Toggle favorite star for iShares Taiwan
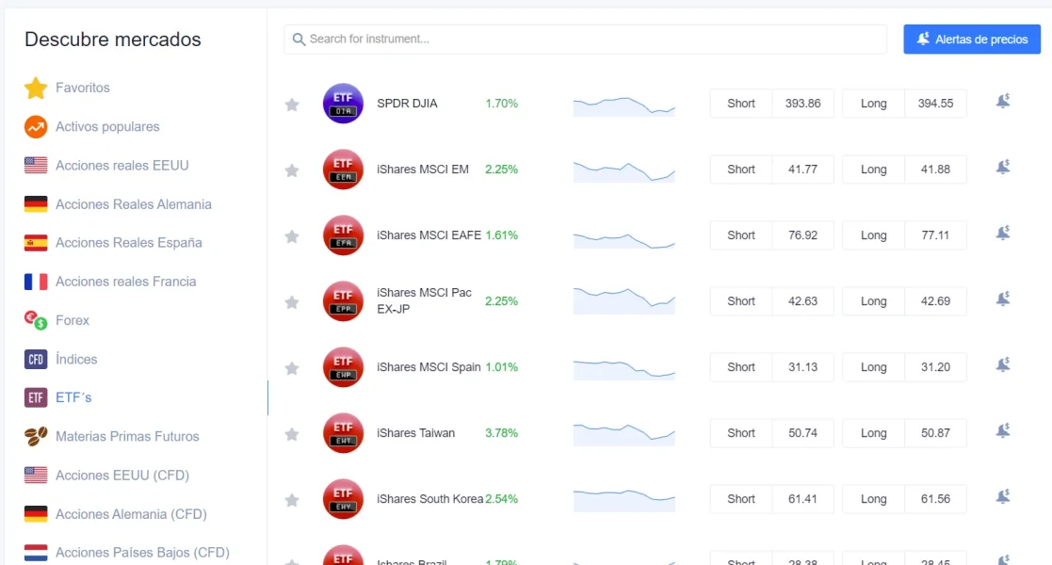1052x565 pixels. (x=292, y=434)
